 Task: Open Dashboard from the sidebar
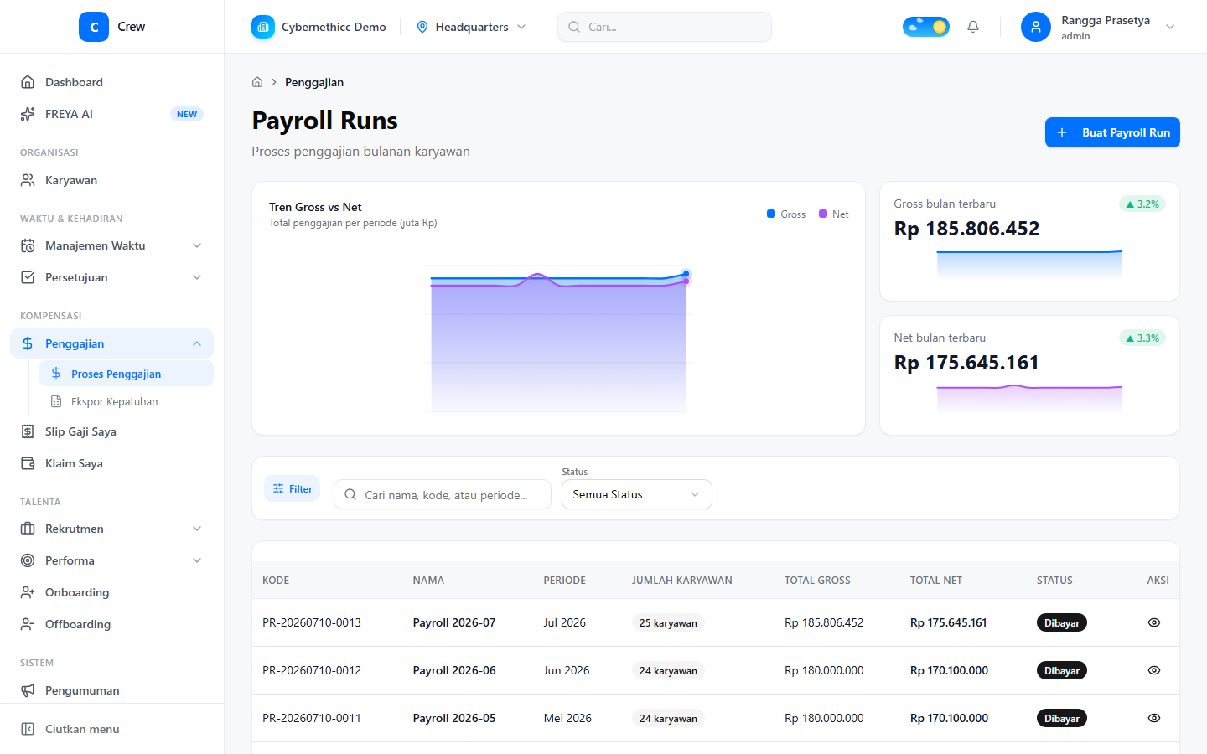(x=111, y=82)
